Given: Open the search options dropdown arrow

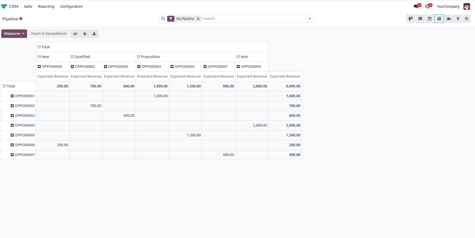Looking at the screenshot, I should [x=310, y=19].
